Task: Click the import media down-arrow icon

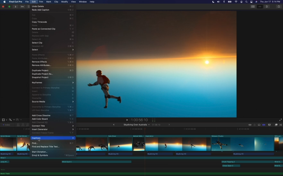Action: pyautogui.click(x=15, y=6)
